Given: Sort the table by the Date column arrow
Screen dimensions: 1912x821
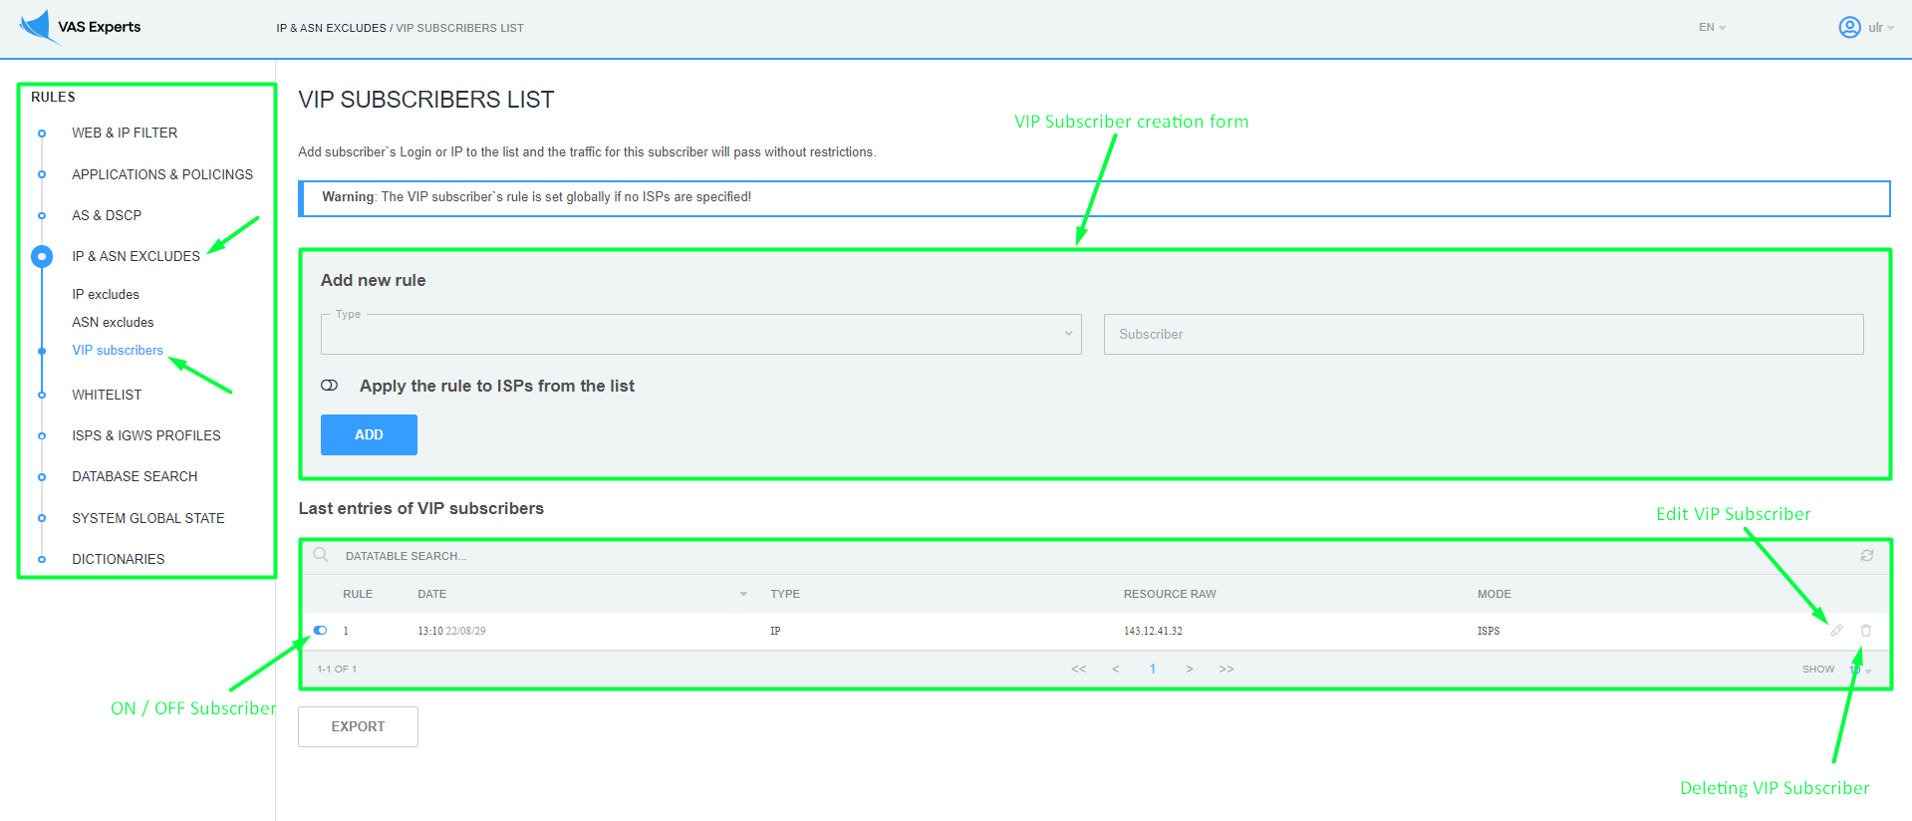Looking at the screenshot, I should [x=743, y=595].
